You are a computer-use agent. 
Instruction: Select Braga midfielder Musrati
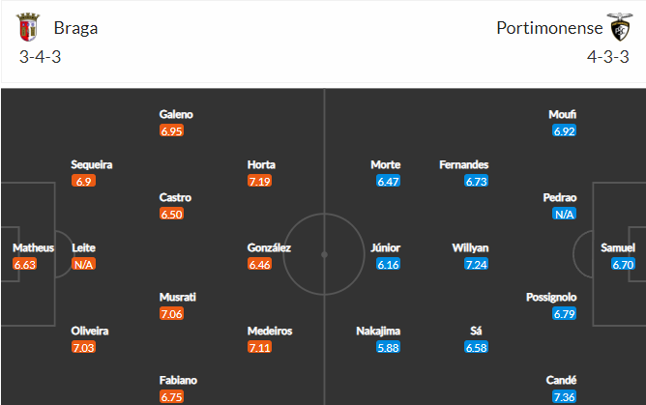coord(175,297)
